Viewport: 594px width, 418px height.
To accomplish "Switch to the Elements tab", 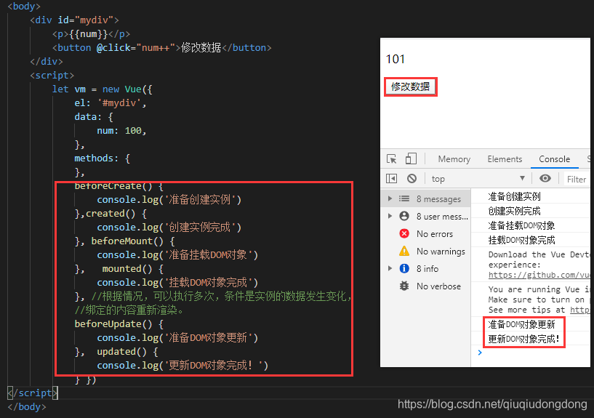I will click(x=505, y=159).
